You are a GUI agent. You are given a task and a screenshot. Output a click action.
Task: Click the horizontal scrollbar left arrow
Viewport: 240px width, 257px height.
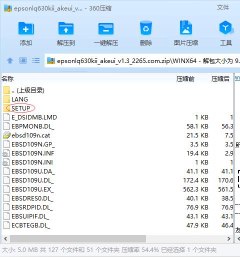tap(5, 238)
